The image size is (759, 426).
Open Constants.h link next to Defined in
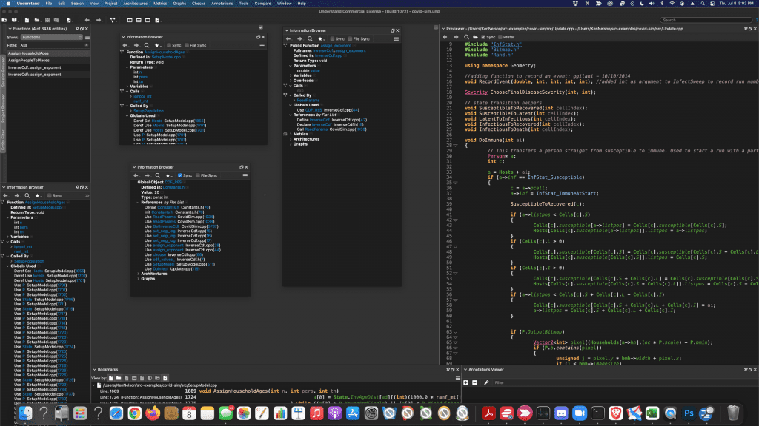coord(173,187)
